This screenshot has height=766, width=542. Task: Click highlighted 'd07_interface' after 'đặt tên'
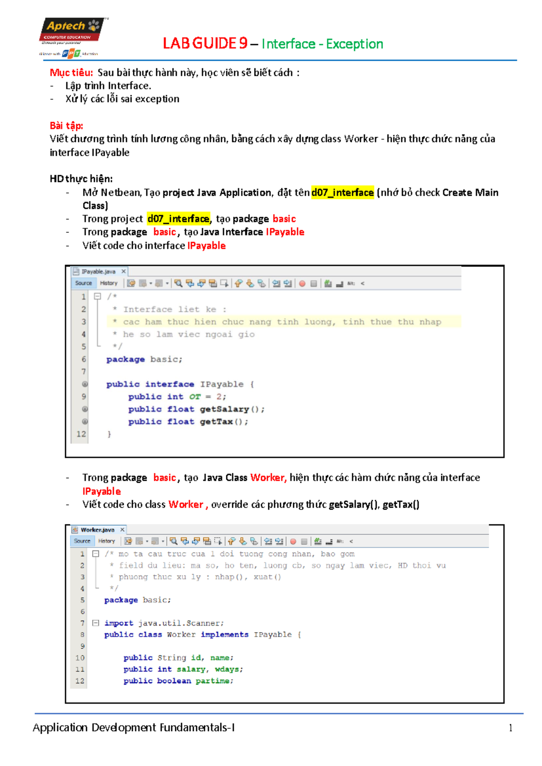pyautogui.click(x=343, y=192)
